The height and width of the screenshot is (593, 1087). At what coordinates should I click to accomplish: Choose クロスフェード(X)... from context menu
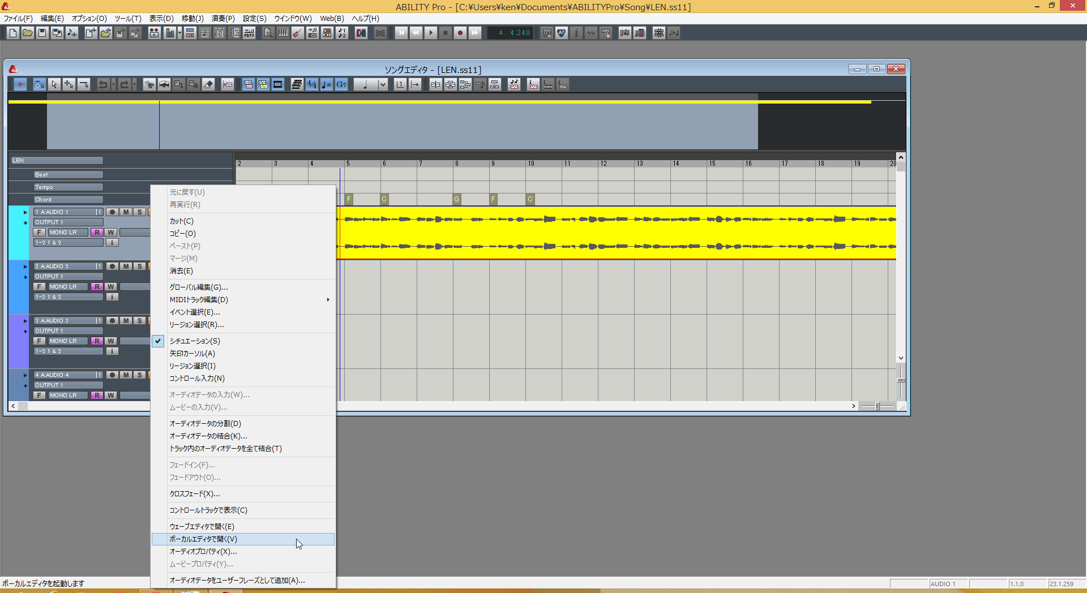pos(243,494)
